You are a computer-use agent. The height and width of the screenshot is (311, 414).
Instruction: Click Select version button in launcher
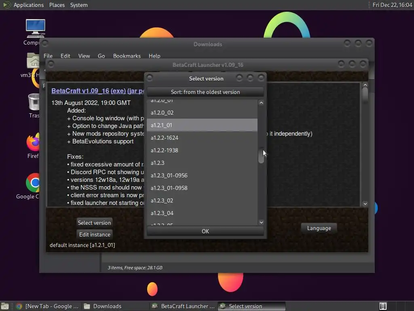(x=94, y=223)
